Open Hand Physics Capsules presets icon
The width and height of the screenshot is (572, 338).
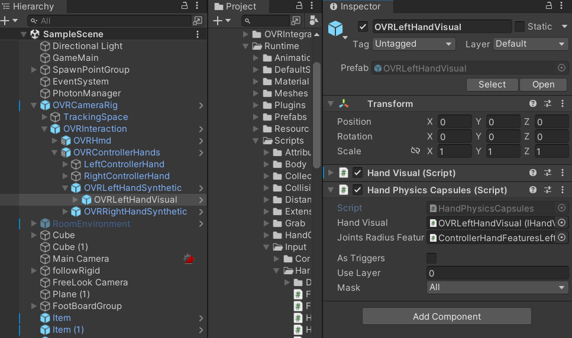(x=548, y=190)
